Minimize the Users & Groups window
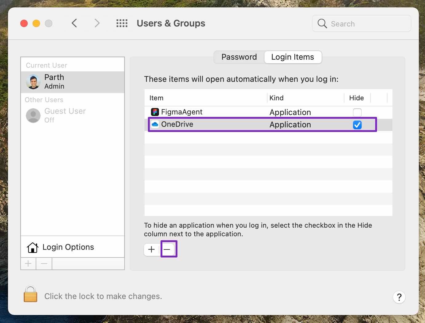The height and width of the screenshot is (323, 425). pos(36,23)
